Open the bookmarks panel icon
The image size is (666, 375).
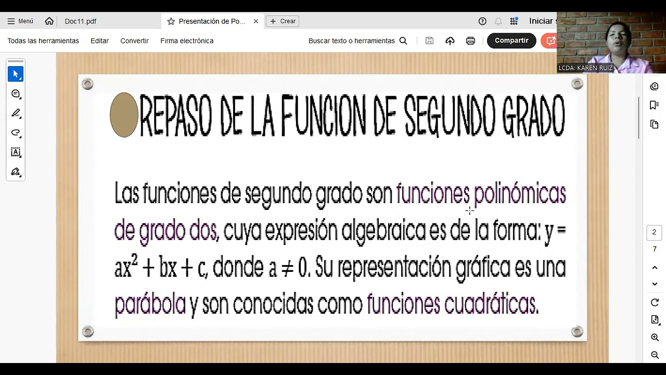tap(655, 105)
